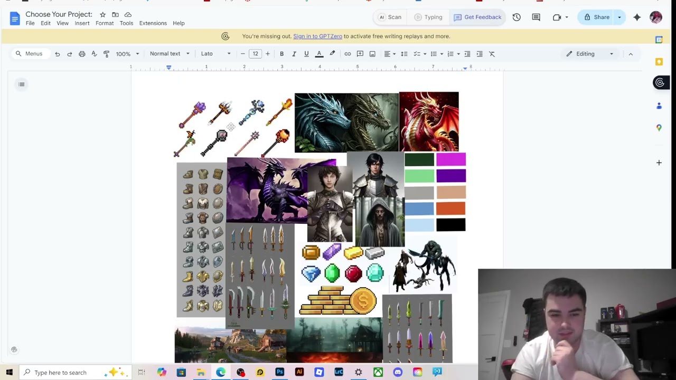Decrease the paragraph indent
This screenshot has width=676, height=380.
pyautogui.click(x=467, y=54)
